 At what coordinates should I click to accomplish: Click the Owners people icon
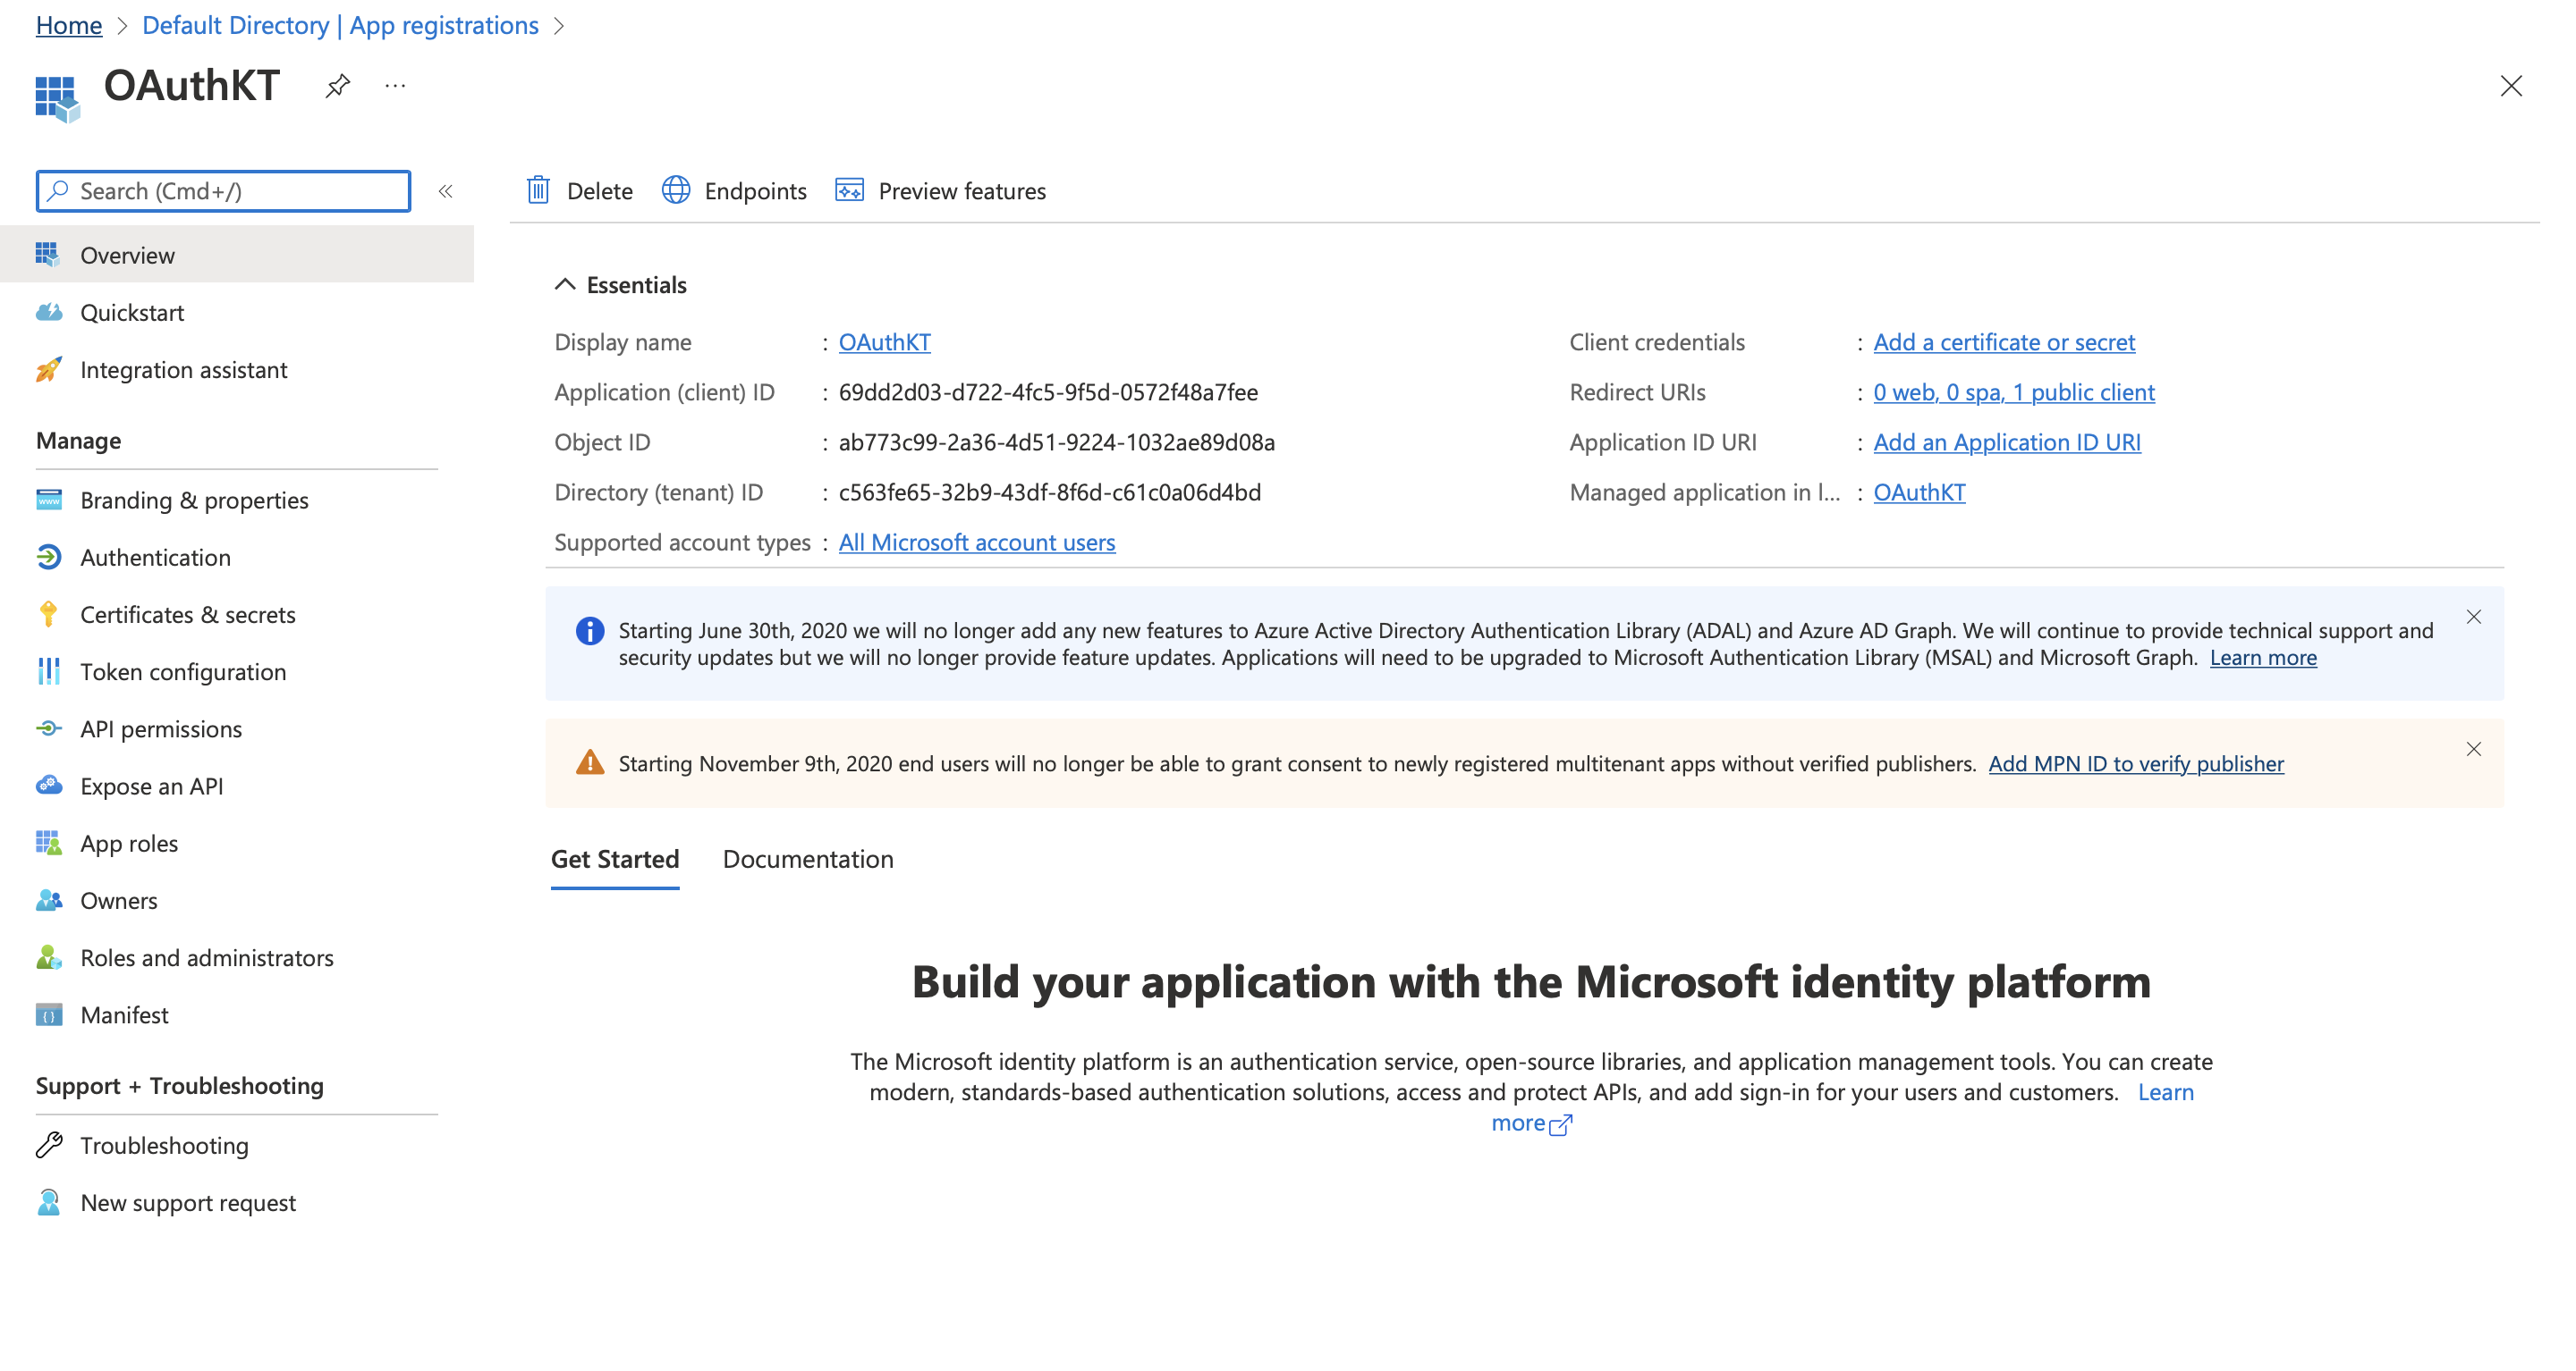point(48,900)
